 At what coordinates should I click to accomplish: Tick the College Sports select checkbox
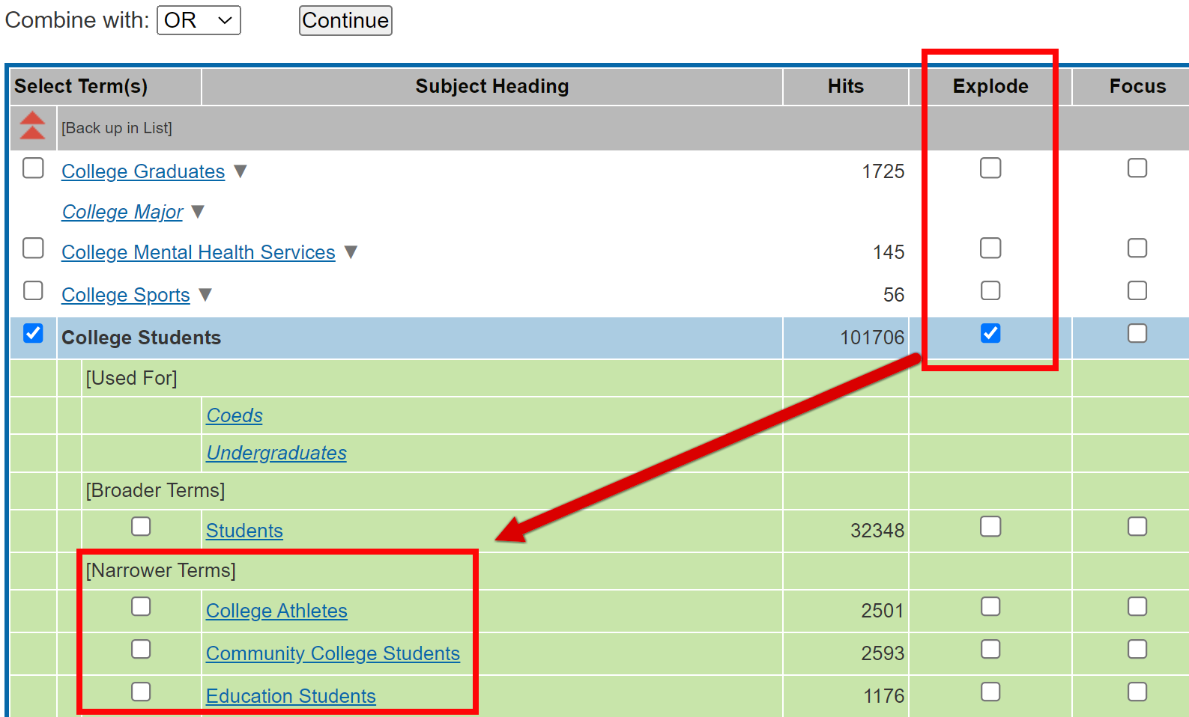[33, 290]
